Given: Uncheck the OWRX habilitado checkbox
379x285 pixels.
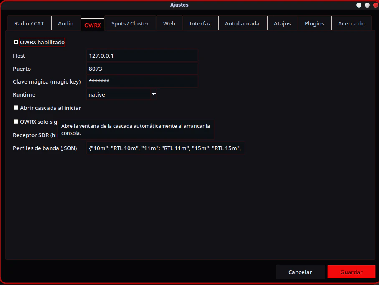Looking at the screenshot, I should pyautogui.click(x=16, y=42).
